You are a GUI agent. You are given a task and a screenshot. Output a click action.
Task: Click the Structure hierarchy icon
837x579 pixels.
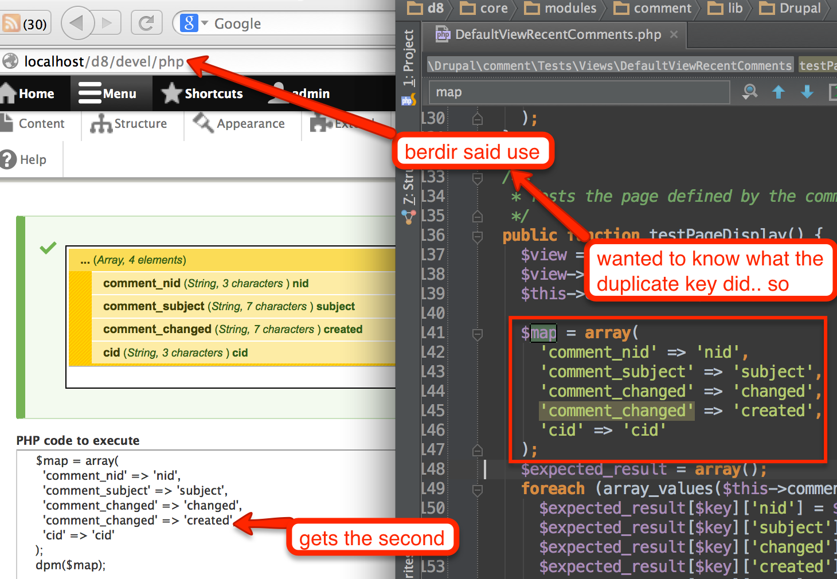pyautogui.click(x=101, y=123)
